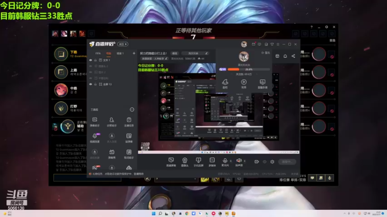Toggle visibility eye of 全屏 13 source
Screen dimensions: 387x217
90,84
